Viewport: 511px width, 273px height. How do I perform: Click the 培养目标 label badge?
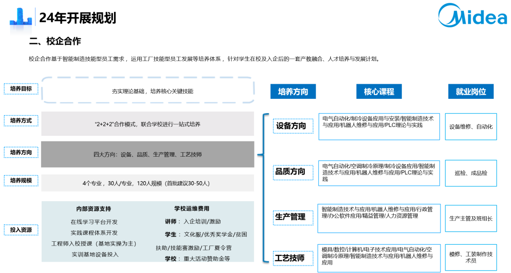click(x=21, y=88)
